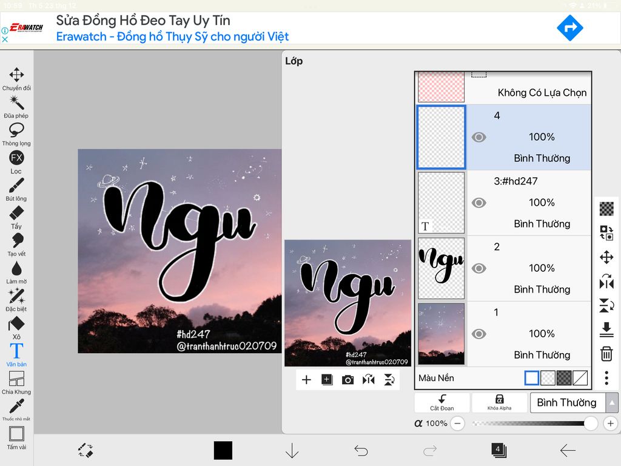Import a photo layer with camera icon
Viewport: 621px width, 466px height.
pyautogui.click(x=347, y=380)
